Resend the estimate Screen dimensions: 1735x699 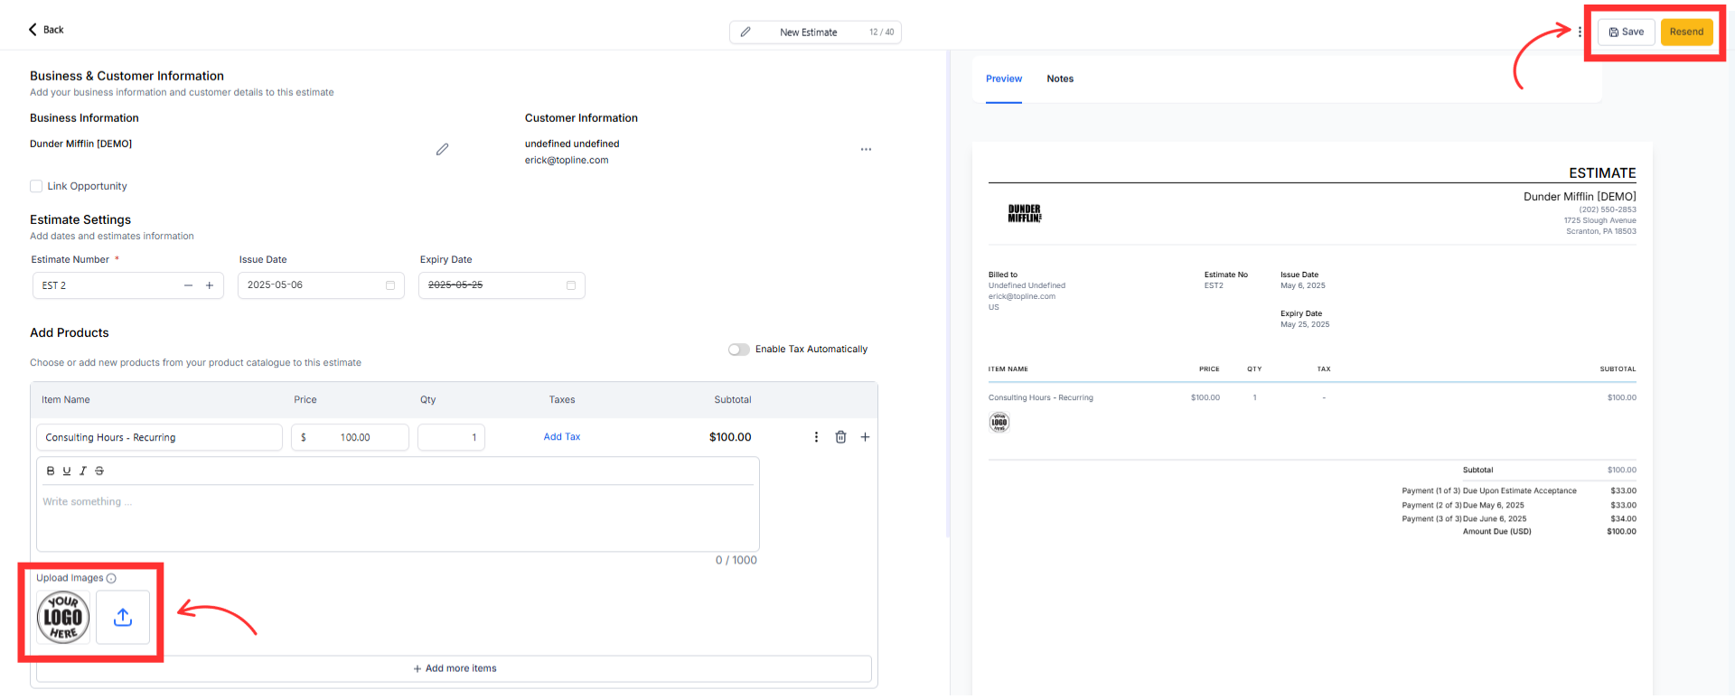click(1686, 32)
